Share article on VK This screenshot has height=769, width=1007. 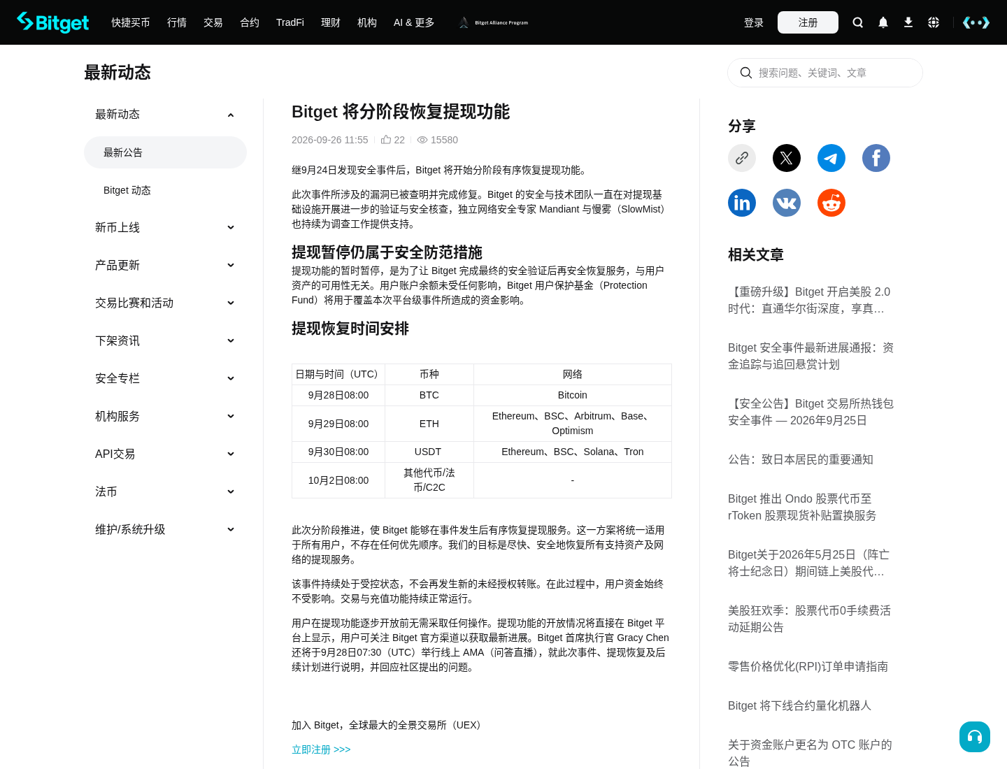pyautogui.click(x=787, y=203)
